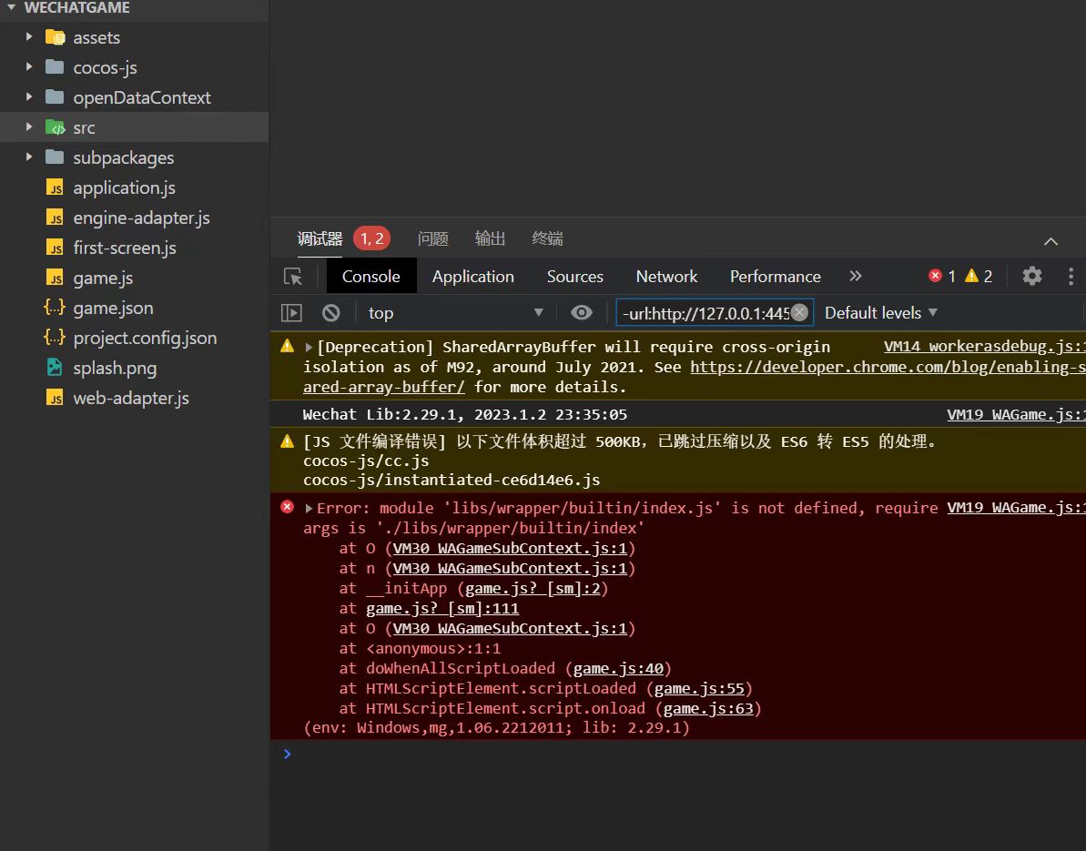Click the green src code folder icon

click(x=55, y=127)
